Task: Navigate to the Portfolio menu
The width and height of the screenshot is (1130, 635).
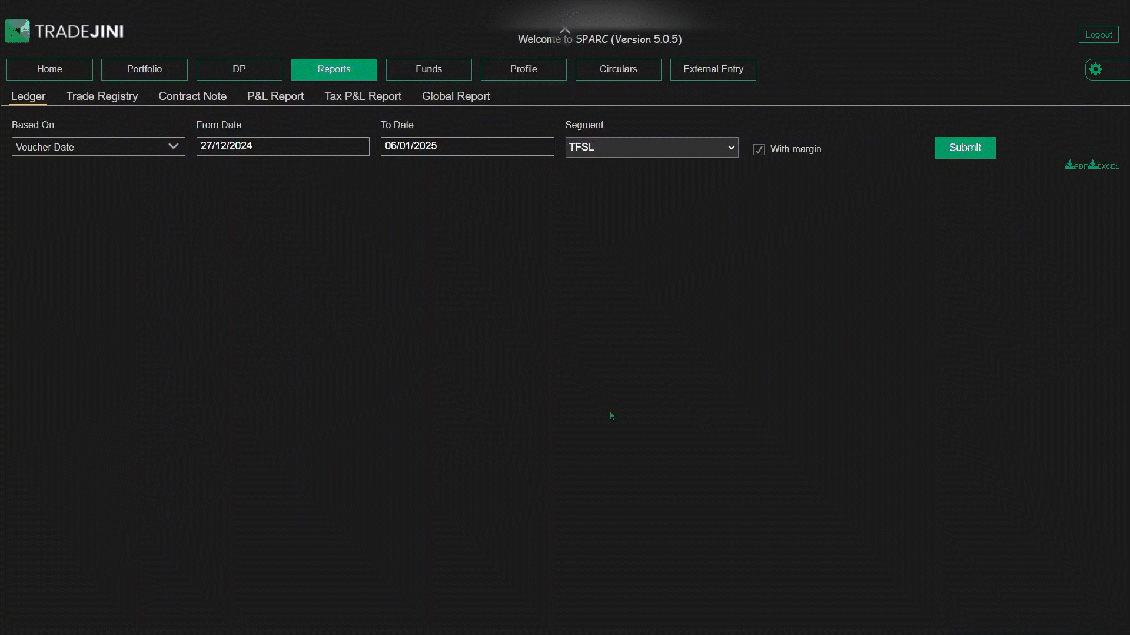Action: tap(144, 69)
